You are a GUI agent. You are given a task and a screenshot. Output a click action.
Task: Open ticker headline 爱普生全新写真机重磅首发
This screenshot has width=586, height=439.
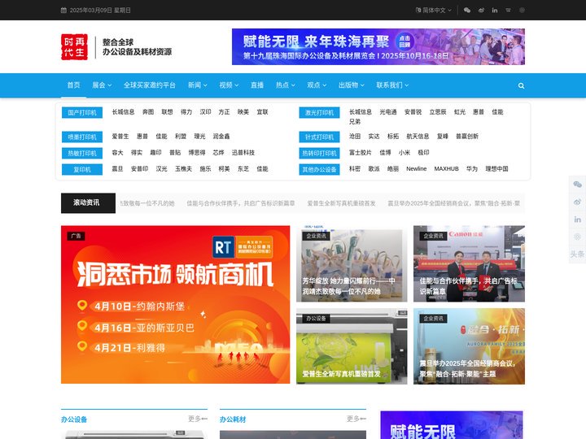click(341, 203)
